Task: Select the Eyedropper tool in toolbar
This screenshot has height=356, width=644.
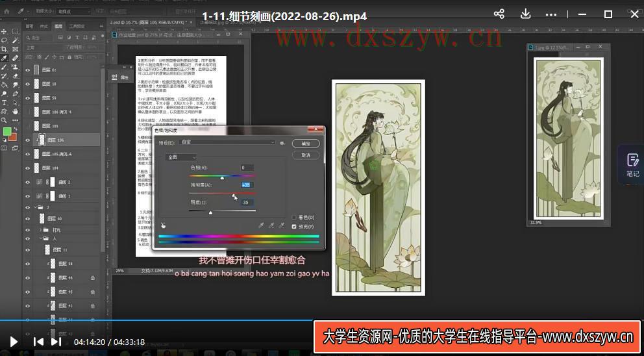Action: [x=5, y=58]
